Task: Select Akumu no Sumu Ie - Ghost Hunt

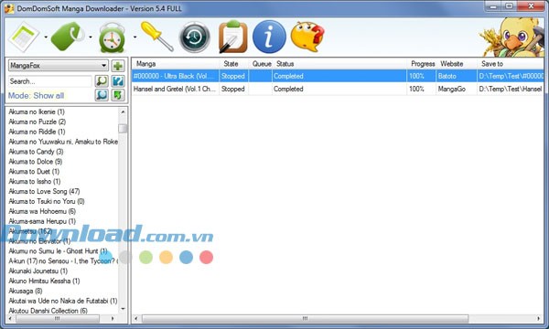Action: [x=58, y=251]
